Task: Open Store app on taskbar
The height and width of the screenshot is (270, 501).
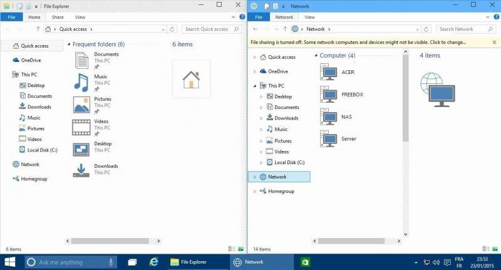Action: click(305, 262)
